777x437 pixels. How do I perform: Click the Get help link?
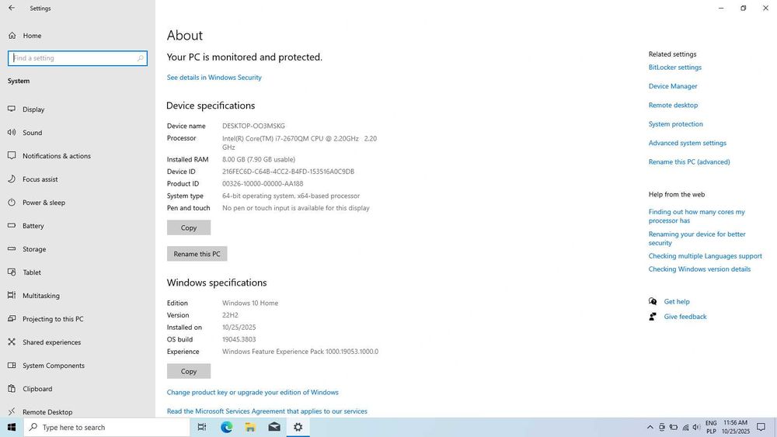[x=677, y=301]
